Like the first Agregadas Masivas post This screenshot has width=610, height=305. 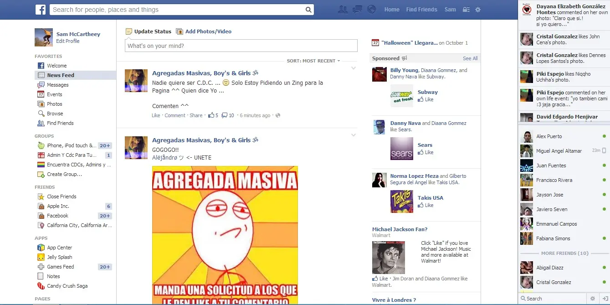[156, 115]
